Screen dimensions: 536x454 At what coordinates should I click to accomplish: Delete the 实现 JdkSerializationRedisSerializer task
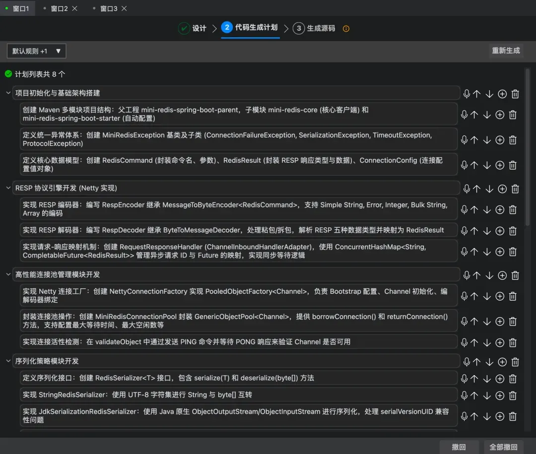[513, 416]
